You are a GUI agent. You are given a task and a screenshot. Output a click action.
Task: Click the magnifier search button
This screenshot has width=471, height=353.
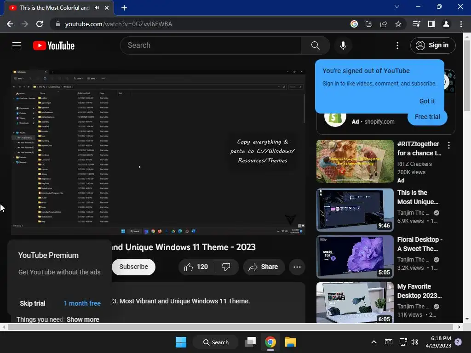point(315,46)
